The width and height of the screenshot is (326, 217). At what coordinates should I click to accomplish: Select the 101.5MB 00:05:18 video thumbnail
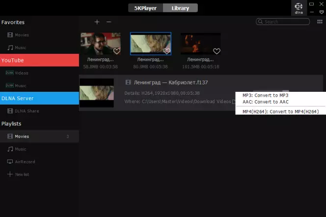pyautogui.click(x=201, y=44)
